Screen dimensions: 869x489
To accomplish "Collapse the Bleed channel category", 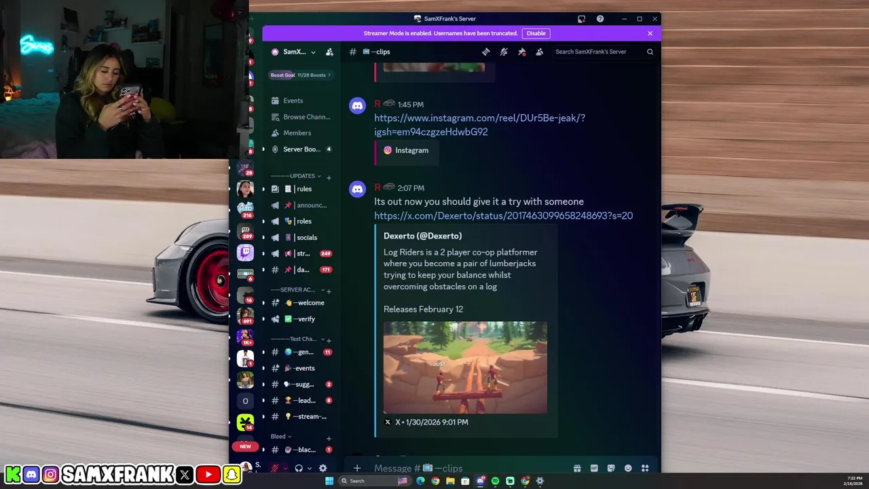I will (281, 437).
